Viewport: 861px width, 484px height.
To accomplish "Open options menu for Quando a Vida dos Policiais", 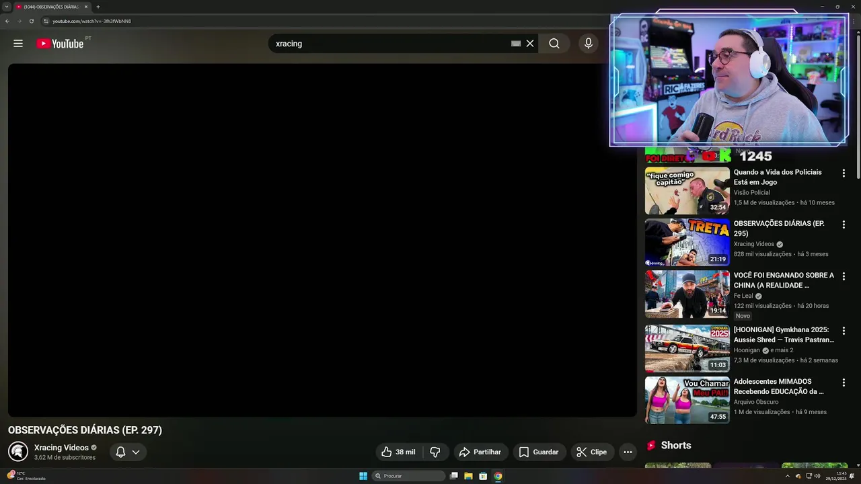I will [844, 173].
